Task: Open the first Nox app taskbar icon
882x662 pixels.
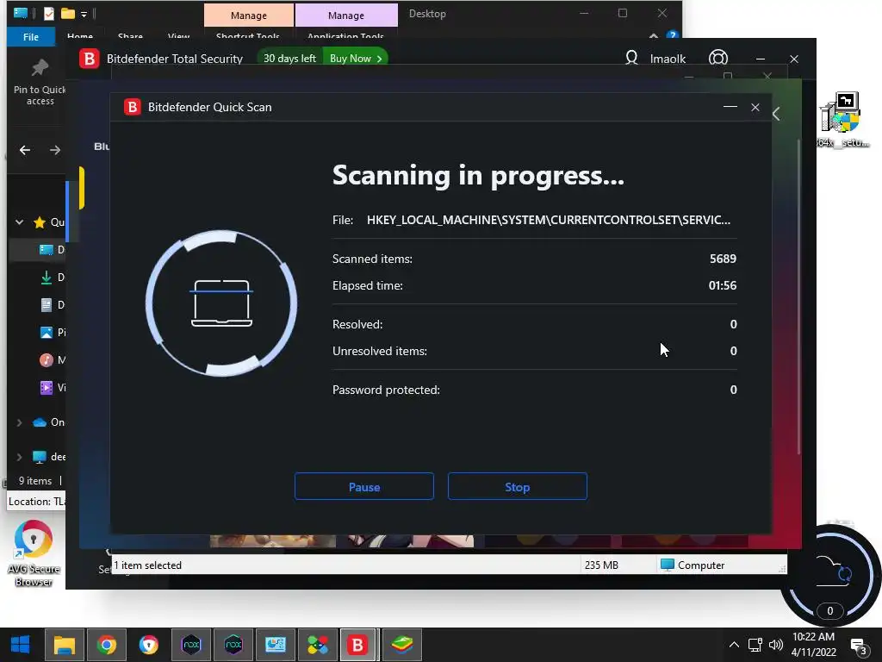Action: pos(191,645)
